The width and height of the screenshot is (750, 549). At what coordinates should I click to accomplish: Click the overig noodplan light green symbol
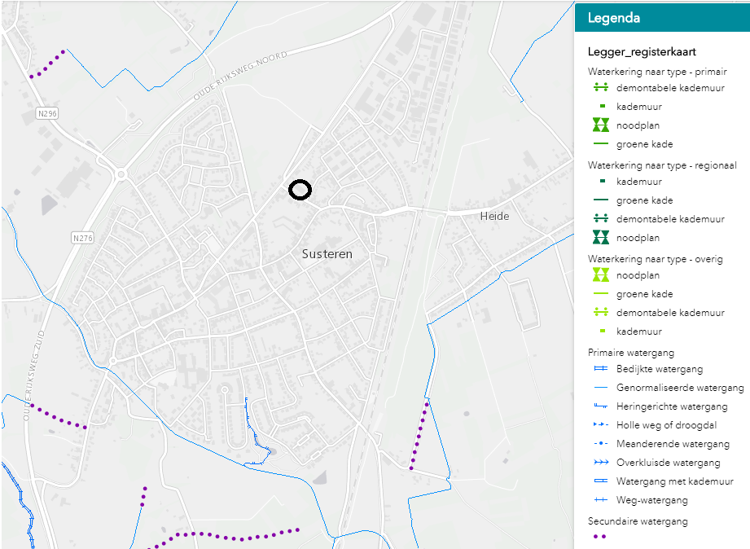601,274
